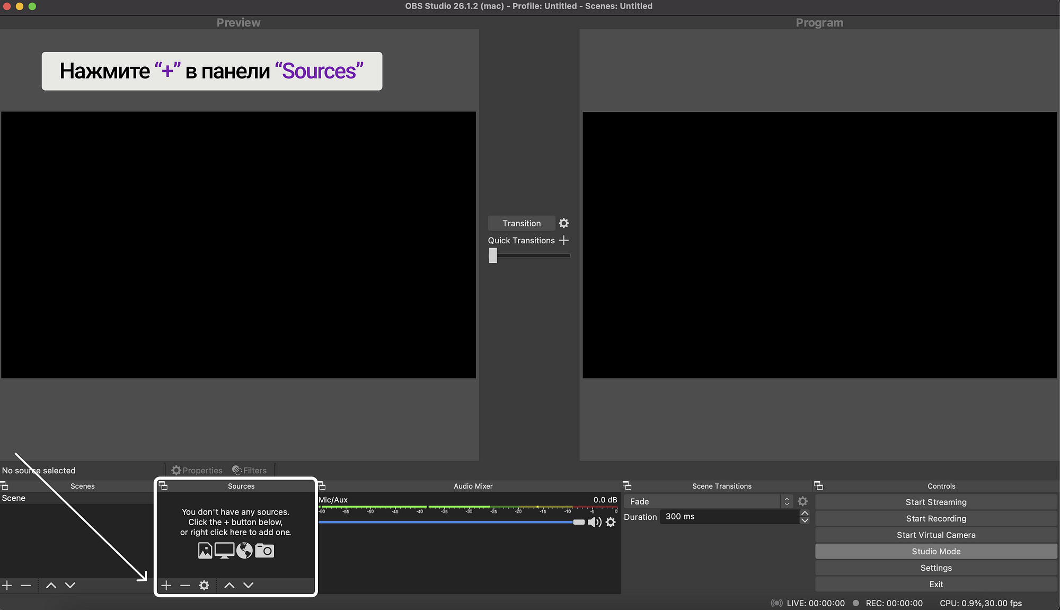Click the Transition button
The image size is (1060, 610).
tap(522, 223)
